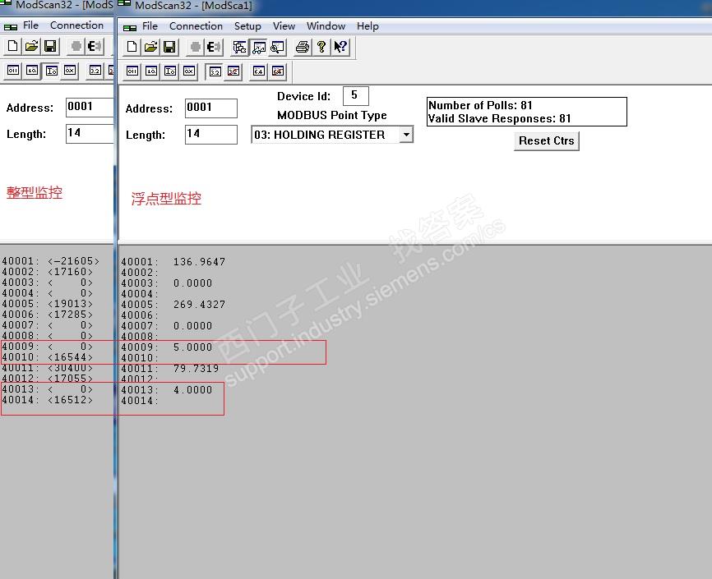The image size is (712, 579).
Task: Select hex display format in front window
Action: click(x=189, y=71)
